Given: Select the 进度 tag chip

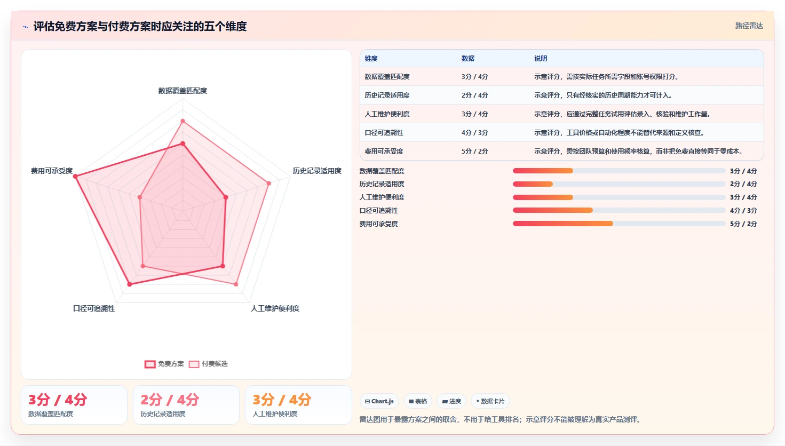Looking at the screenshot, I should tap(451, 401).
